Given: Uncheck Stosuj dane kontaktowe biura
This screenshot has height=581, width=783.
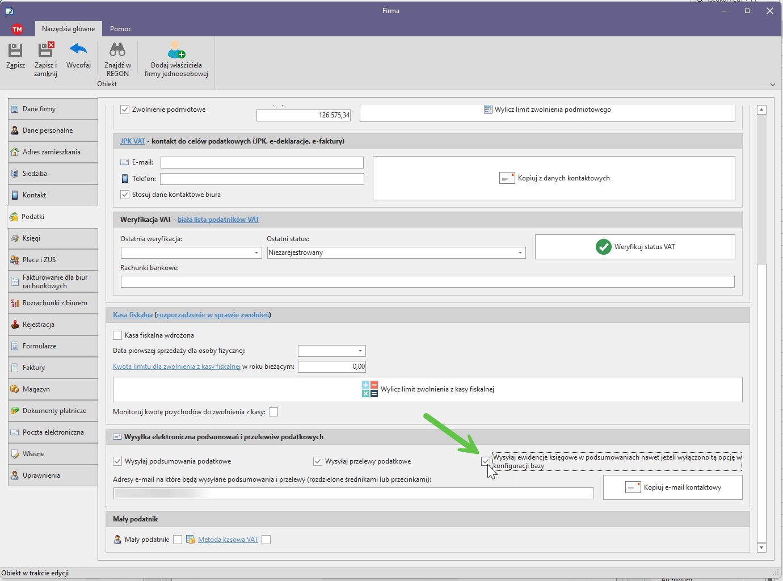Looking at the screenshot, I should 125,195.
